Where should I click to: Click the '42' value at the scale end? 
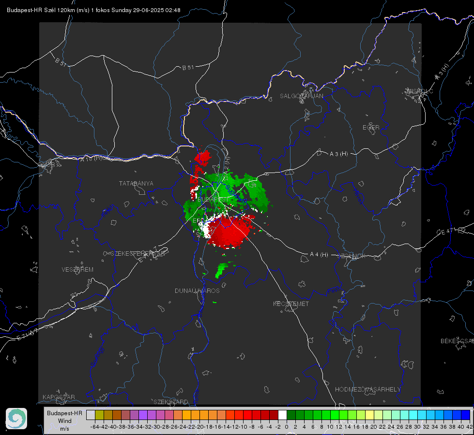(470, 427)
